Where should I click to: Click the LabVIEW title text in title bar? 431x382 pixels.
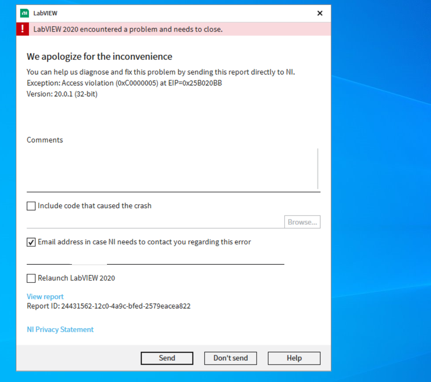[x=45, y=13]
